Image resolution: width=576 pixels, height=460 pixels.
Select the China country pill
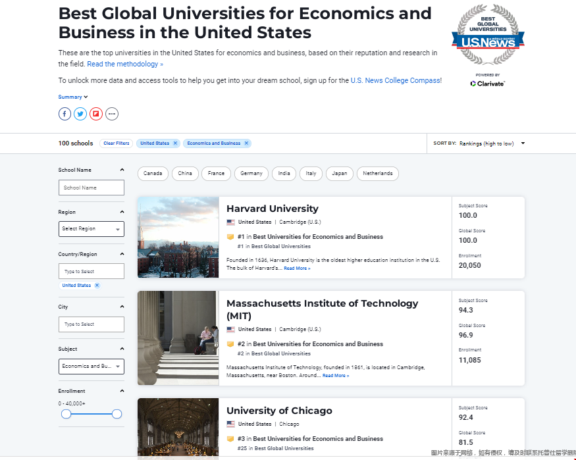185,173
